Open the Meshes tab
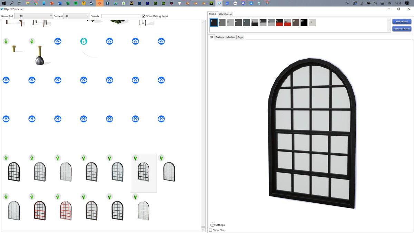Viewport: 414px width, 233px height. 231,37
